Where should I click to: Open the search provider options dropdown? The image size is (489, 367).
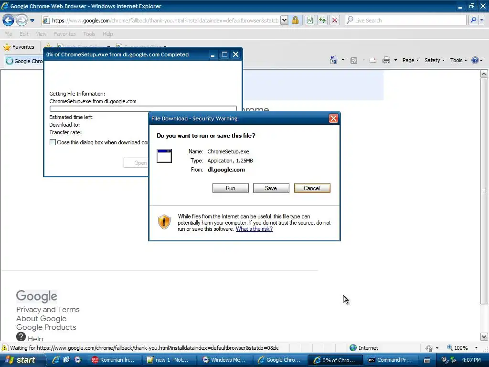coord(482,20)
